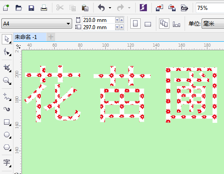Set landscape page orientation
Image resolution: width=224 pixels, height=174 pixels.
[148, 24]
